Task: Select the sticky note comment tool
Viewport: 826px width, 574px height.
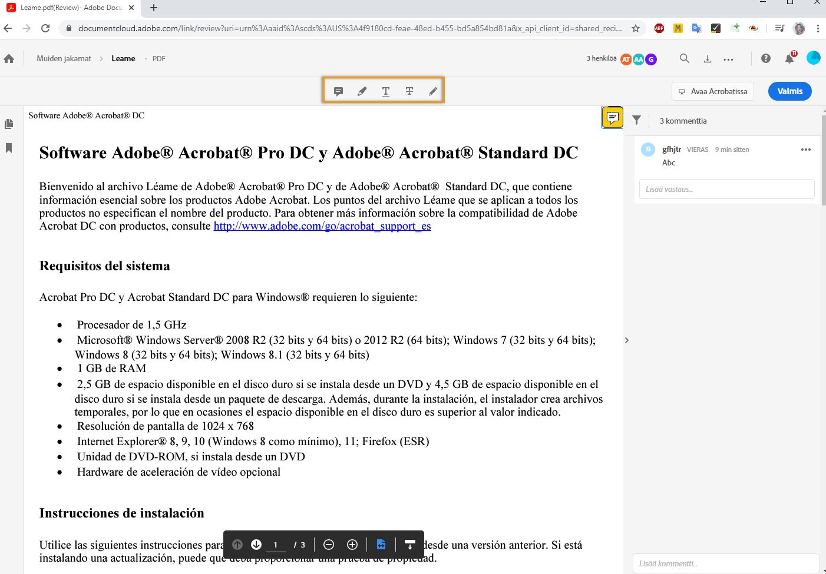Action: [338, 91]
